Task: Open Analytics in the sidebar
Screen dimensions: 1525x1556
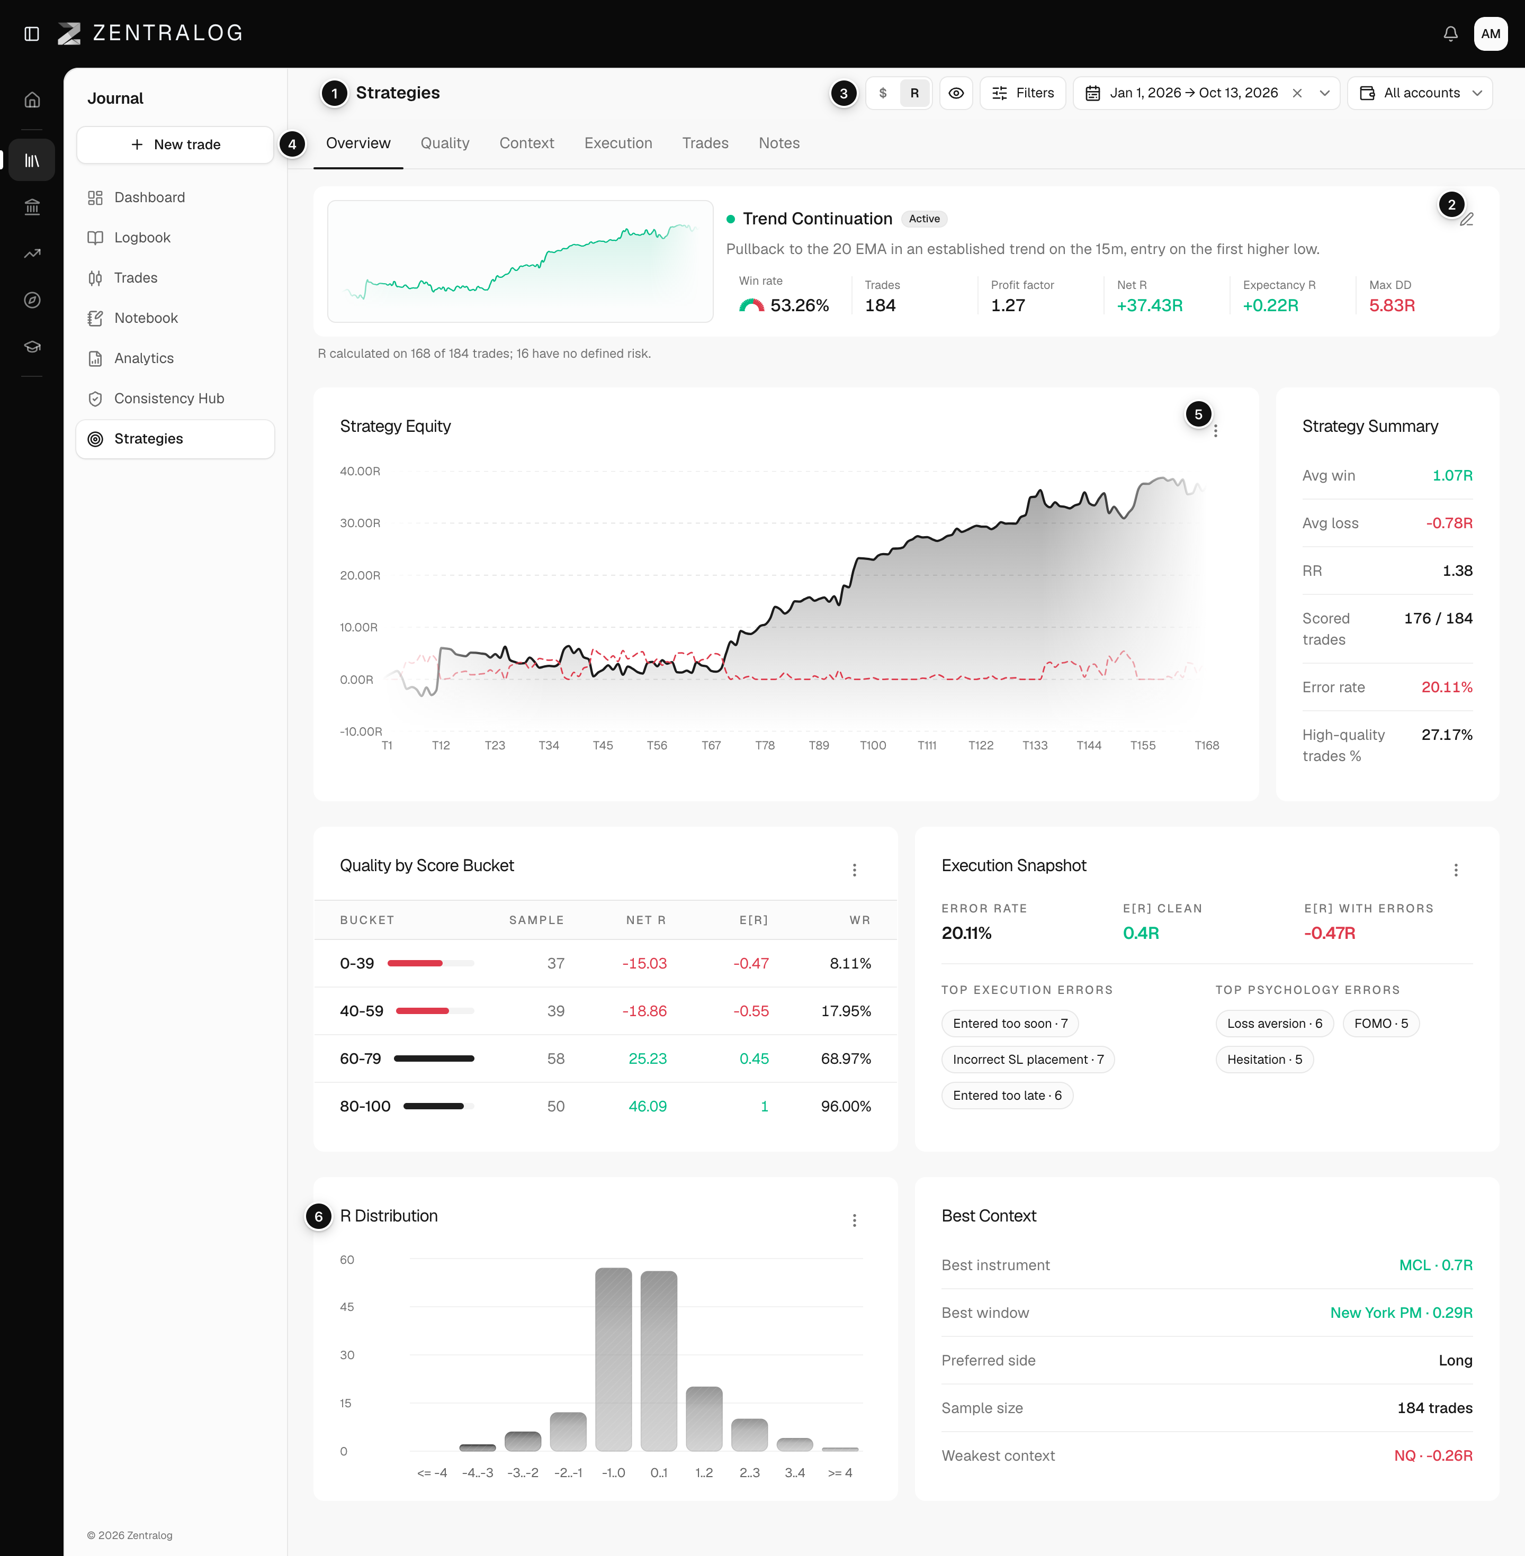Action: (x=175, y=359)
